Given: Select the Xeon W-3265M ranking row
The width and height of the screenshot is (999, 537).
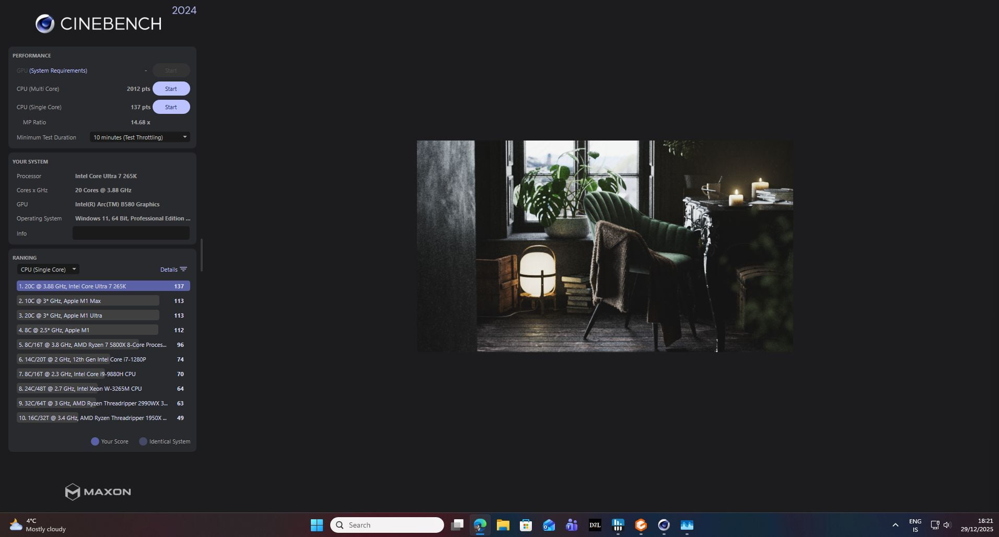Looking at the screenshot, I should pos(103,389).
